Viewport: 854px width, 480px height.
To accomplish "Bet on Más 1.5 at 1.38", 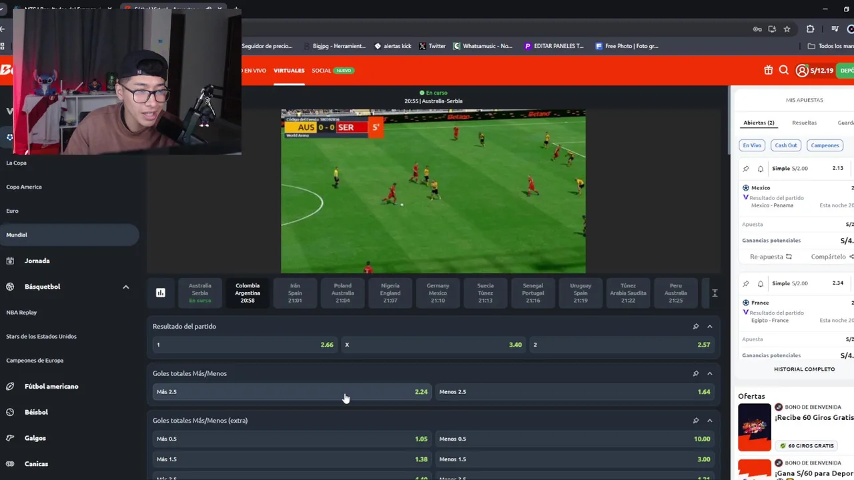I will coord(292,459).
